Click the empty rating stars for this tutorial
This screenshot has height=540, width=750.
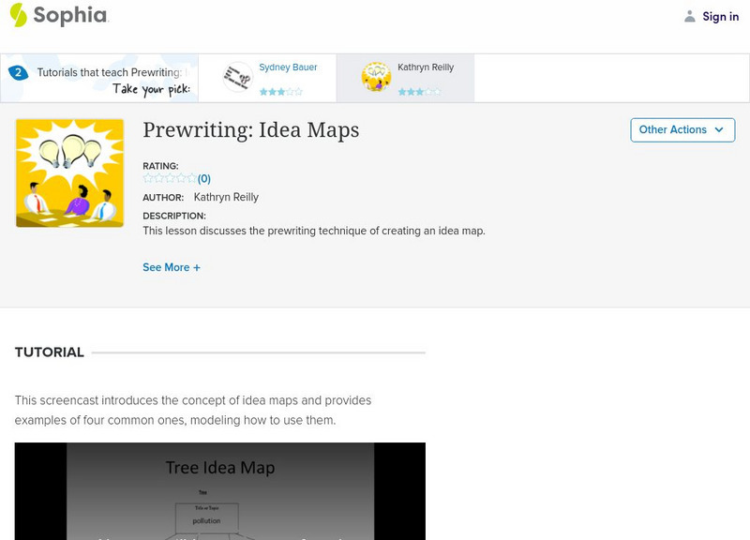[170, 178]
